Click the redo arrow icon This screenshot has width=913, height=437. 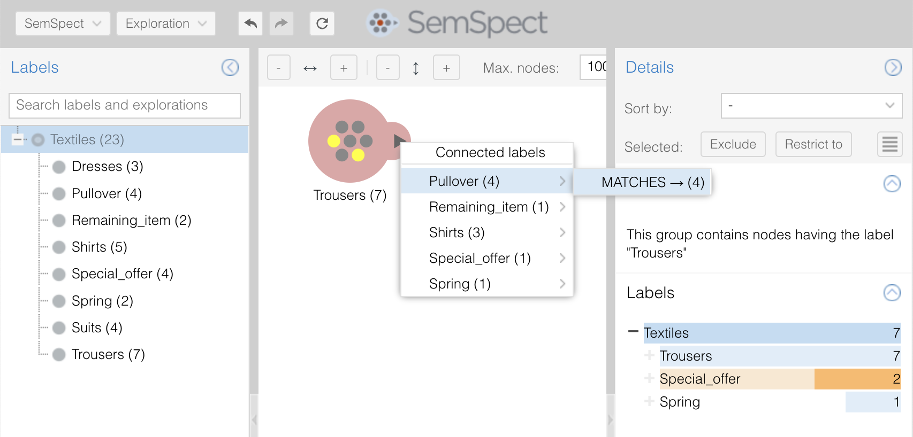[281, 24]
